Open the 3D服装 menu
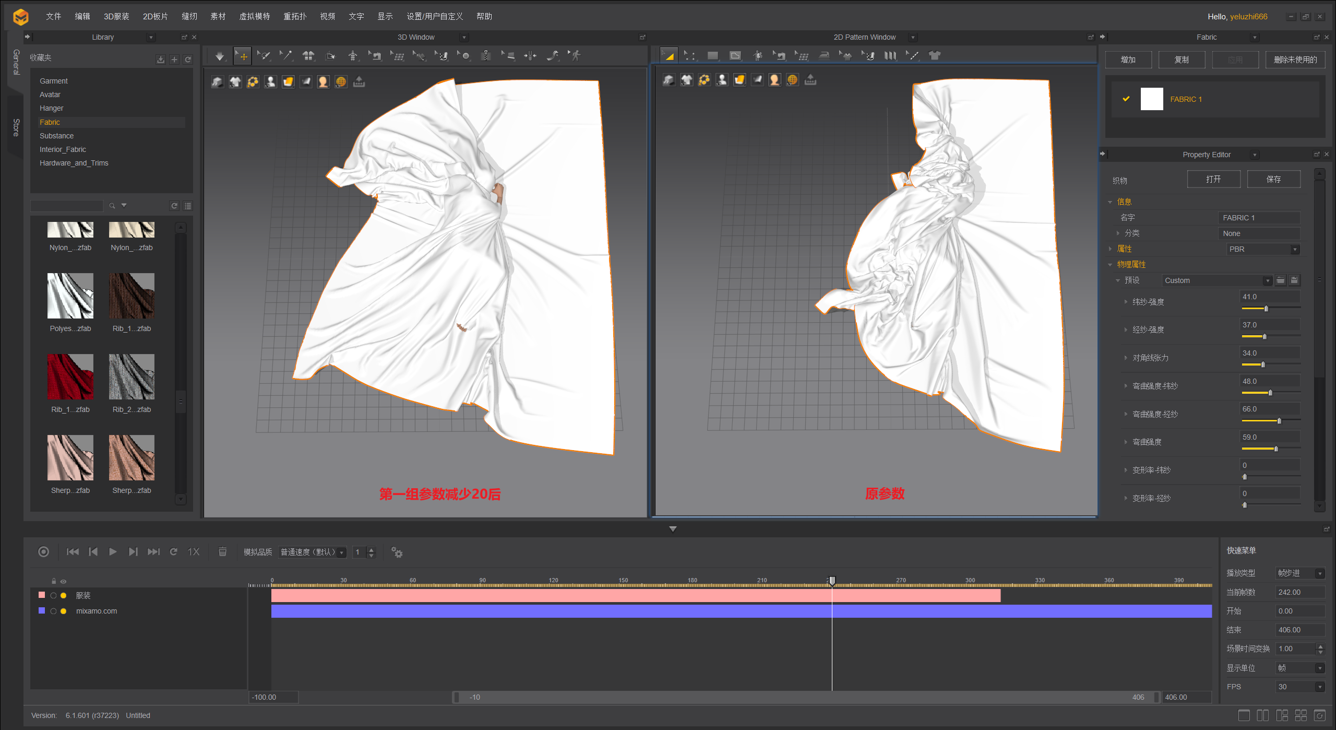1336x730 pixels. (116, 16)
